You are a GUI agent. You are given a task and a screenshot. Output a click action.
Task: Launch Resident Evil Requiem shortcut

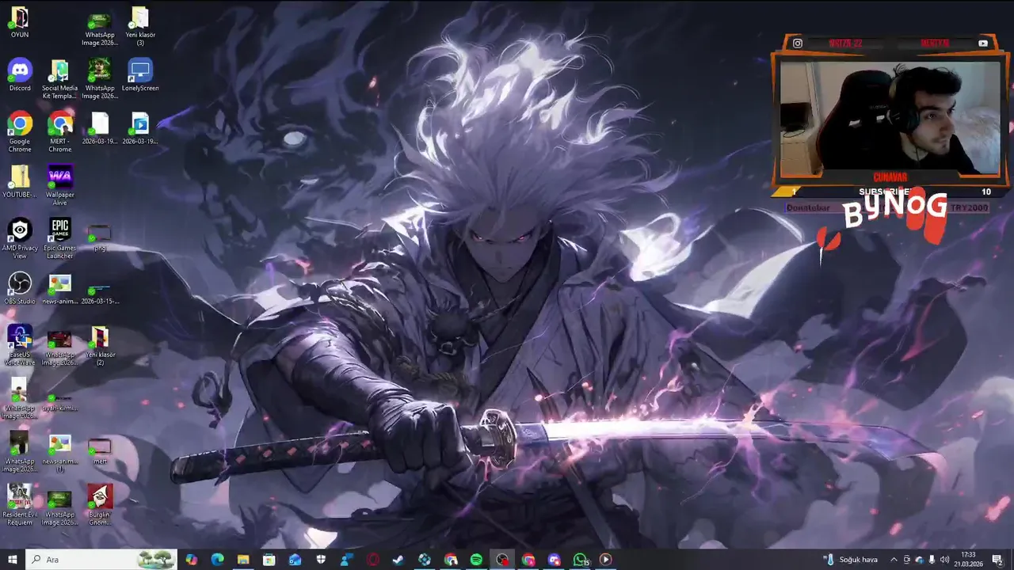(20, 504)
